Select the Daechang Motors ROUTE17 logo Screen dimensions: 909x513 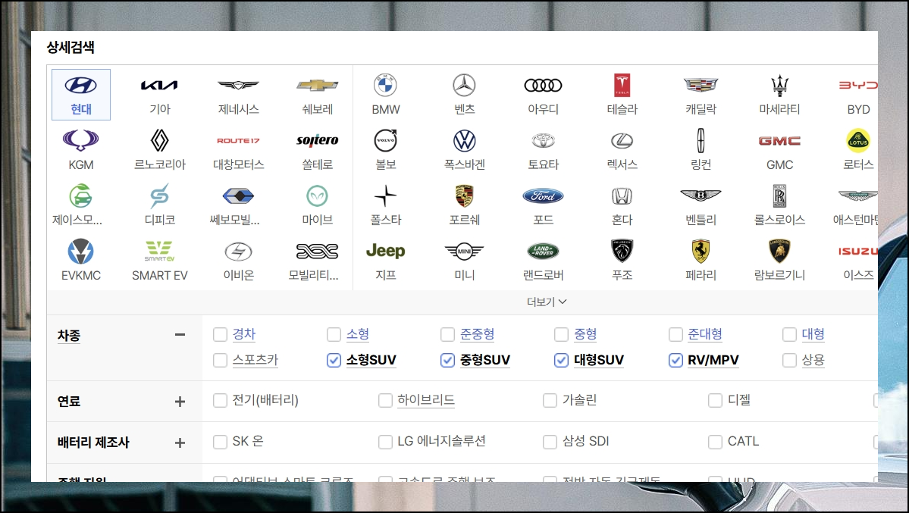(x=238, y=141)
